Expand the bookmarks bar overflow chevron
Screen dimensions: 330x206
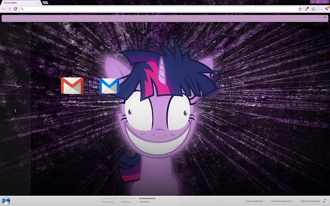(325, 18)
